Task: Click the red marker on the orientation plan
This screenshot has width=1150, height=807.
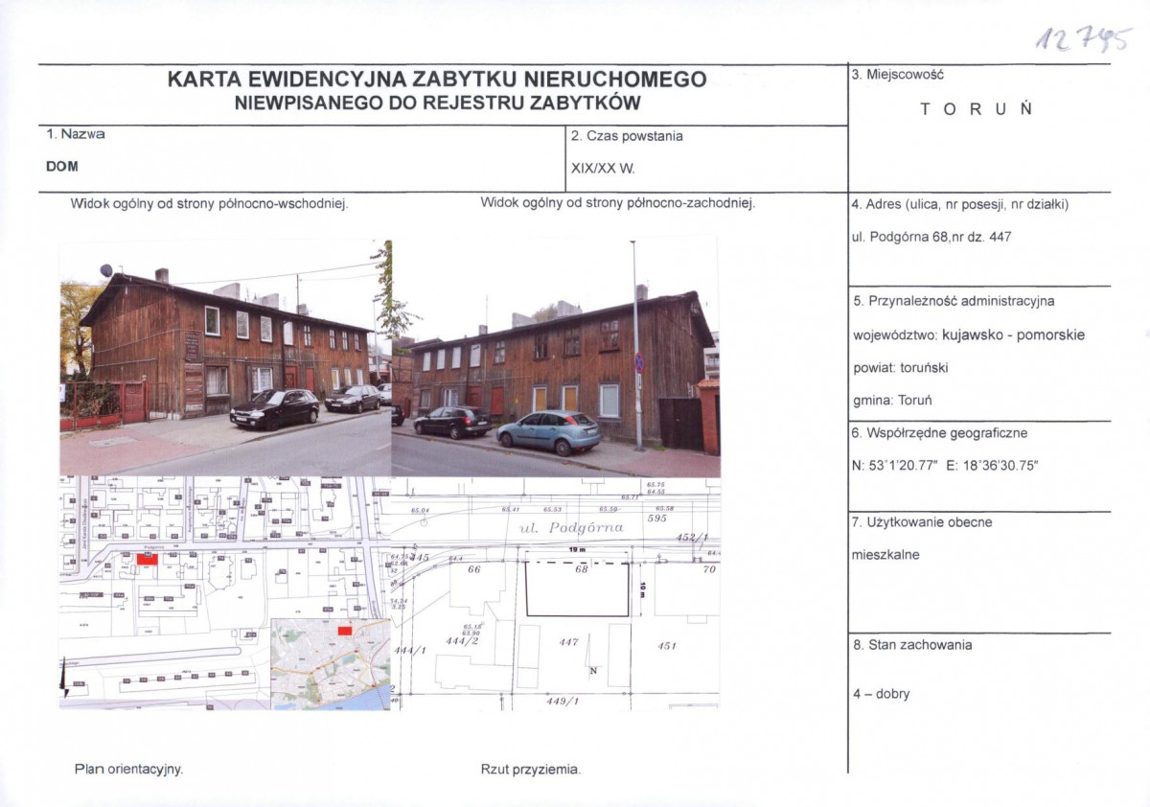Action: click(x=147, y=559)
